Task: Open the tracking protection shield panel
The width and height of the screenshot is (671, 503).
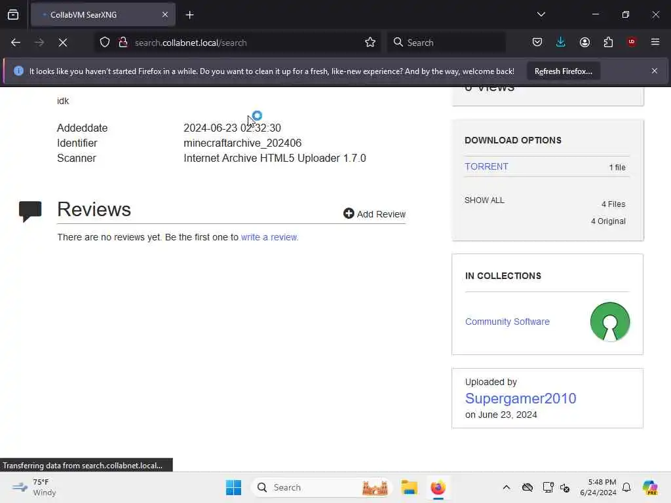Action: [x=105, y=43]
